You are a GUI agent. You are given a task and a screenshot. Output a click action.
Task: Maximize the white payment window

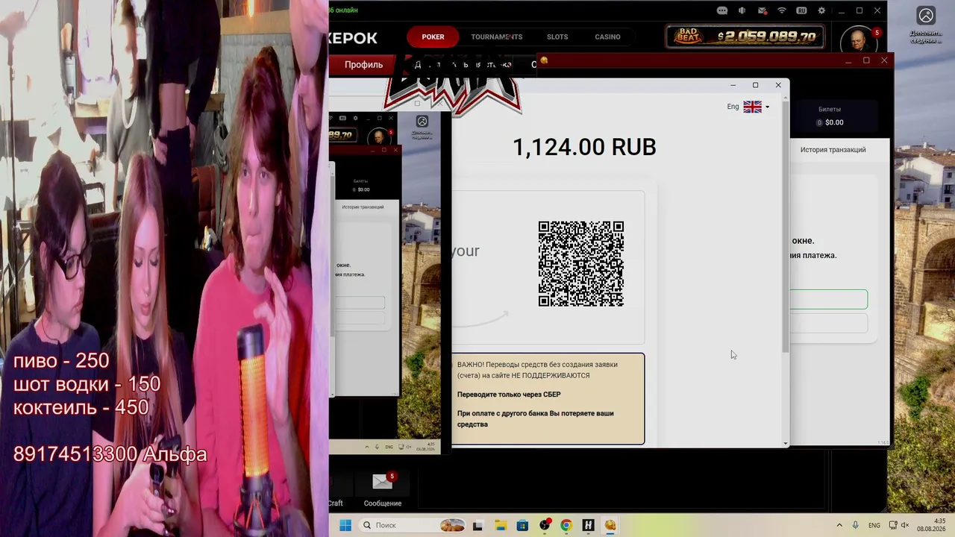point(755,85)
